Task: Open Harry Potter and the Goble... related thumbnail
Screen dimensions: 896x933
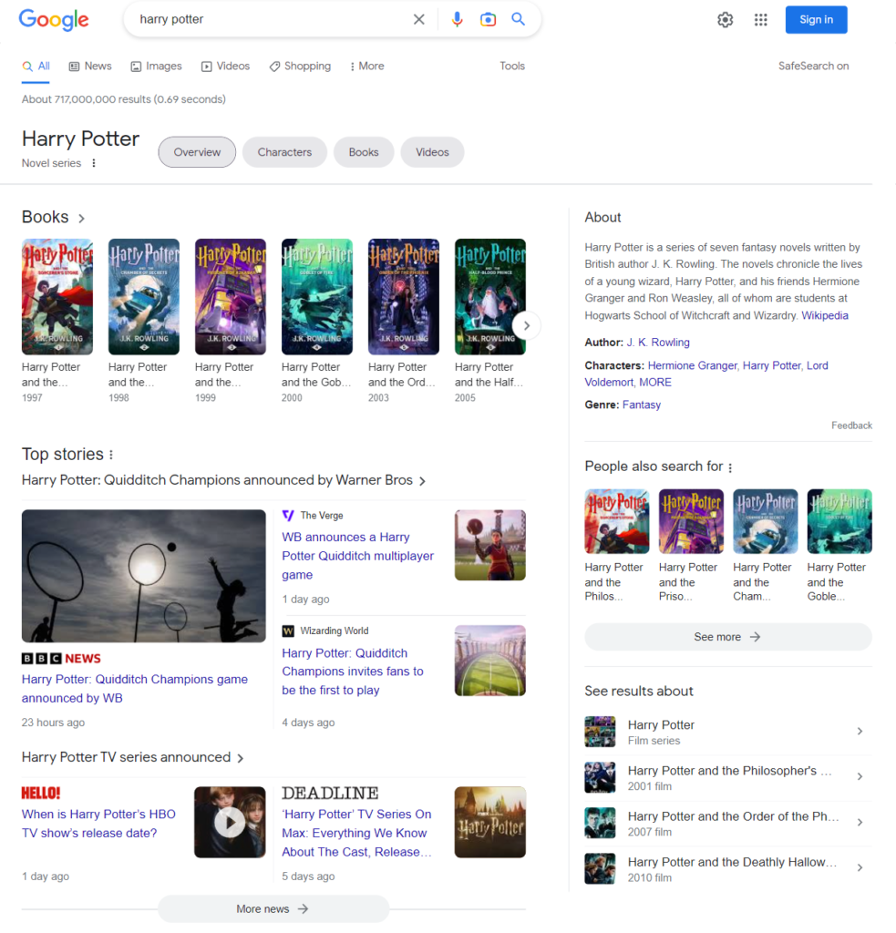Action: (x=839, y=521)
